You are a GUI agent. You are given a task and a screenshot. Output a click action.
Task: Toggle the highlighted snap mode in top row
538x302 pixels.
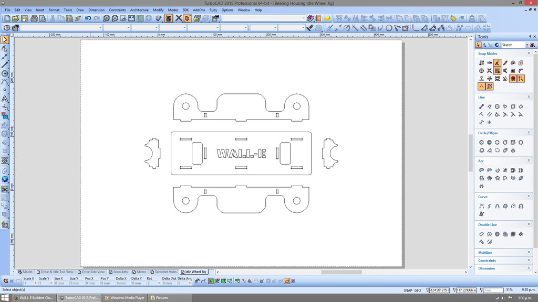coord(497,63)
